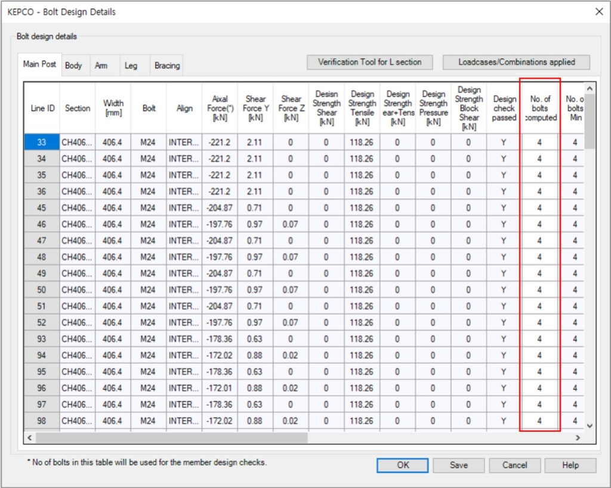Close the Bolt Design Details dialog
Screen dimensions: 611x488
[598, 11]
